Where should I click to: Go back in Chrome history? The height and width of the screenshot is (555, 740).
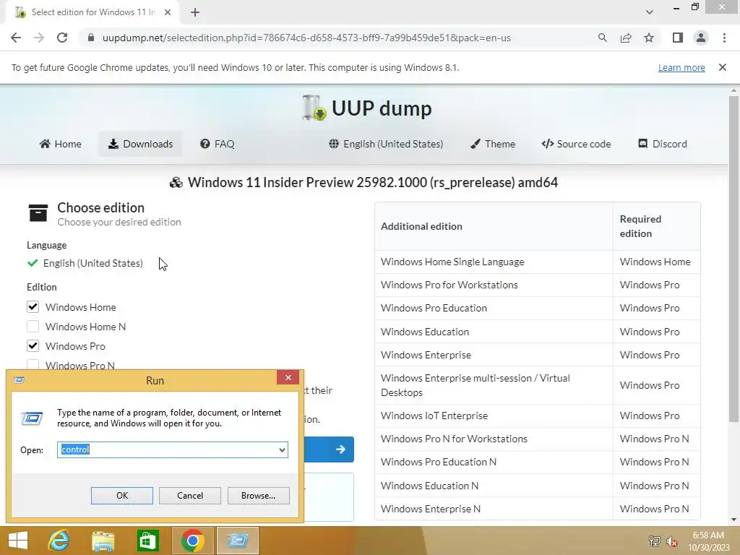(16, 38)
